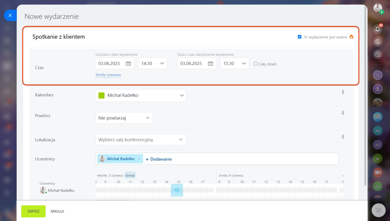The height and width of the screenshot is (221, 390).
Task: Click the start date field 03.06.2025
Action: coord(115,63)
